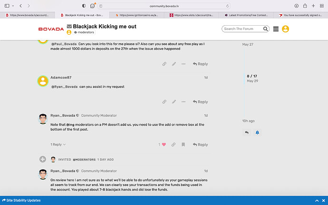
Task: Show the tab overview grid
Action: point(322,6)
